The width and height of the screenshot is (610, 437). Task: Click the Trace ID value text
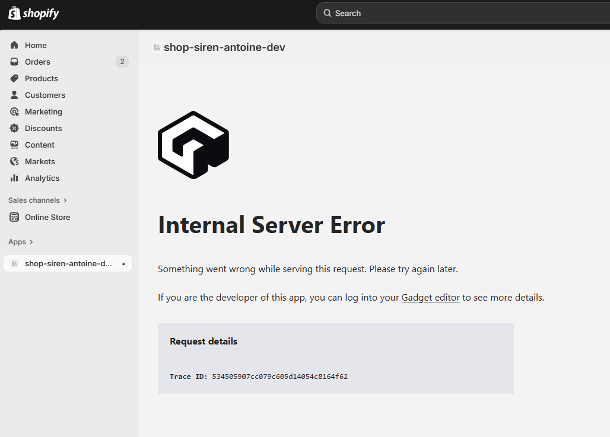pyautogui.click(x=279, y=377)
